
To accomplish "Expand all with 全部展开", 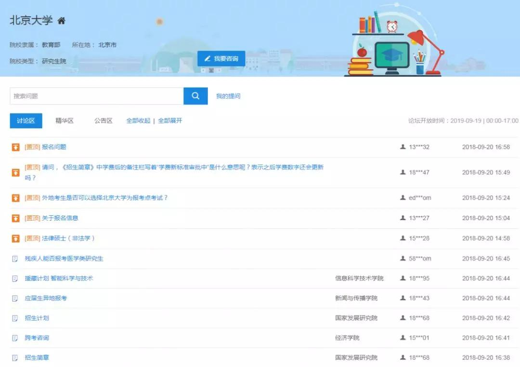I will point(170,120).
